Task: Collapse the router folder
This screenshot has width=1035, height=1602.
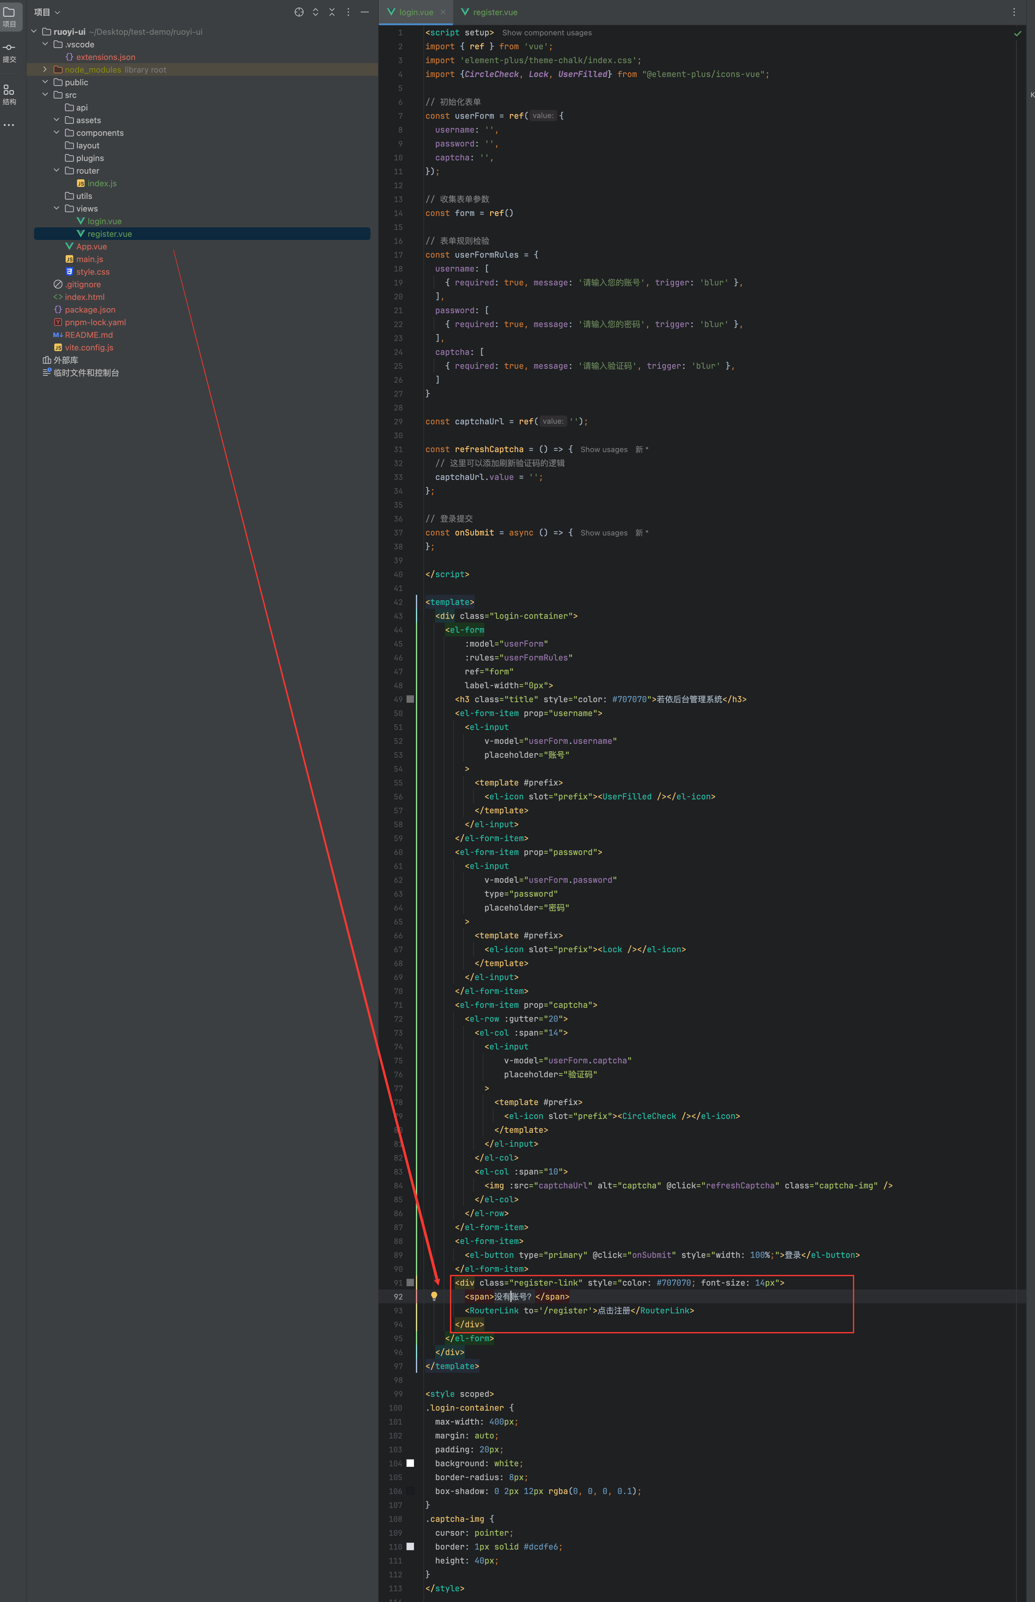Action: pos(56,171)
